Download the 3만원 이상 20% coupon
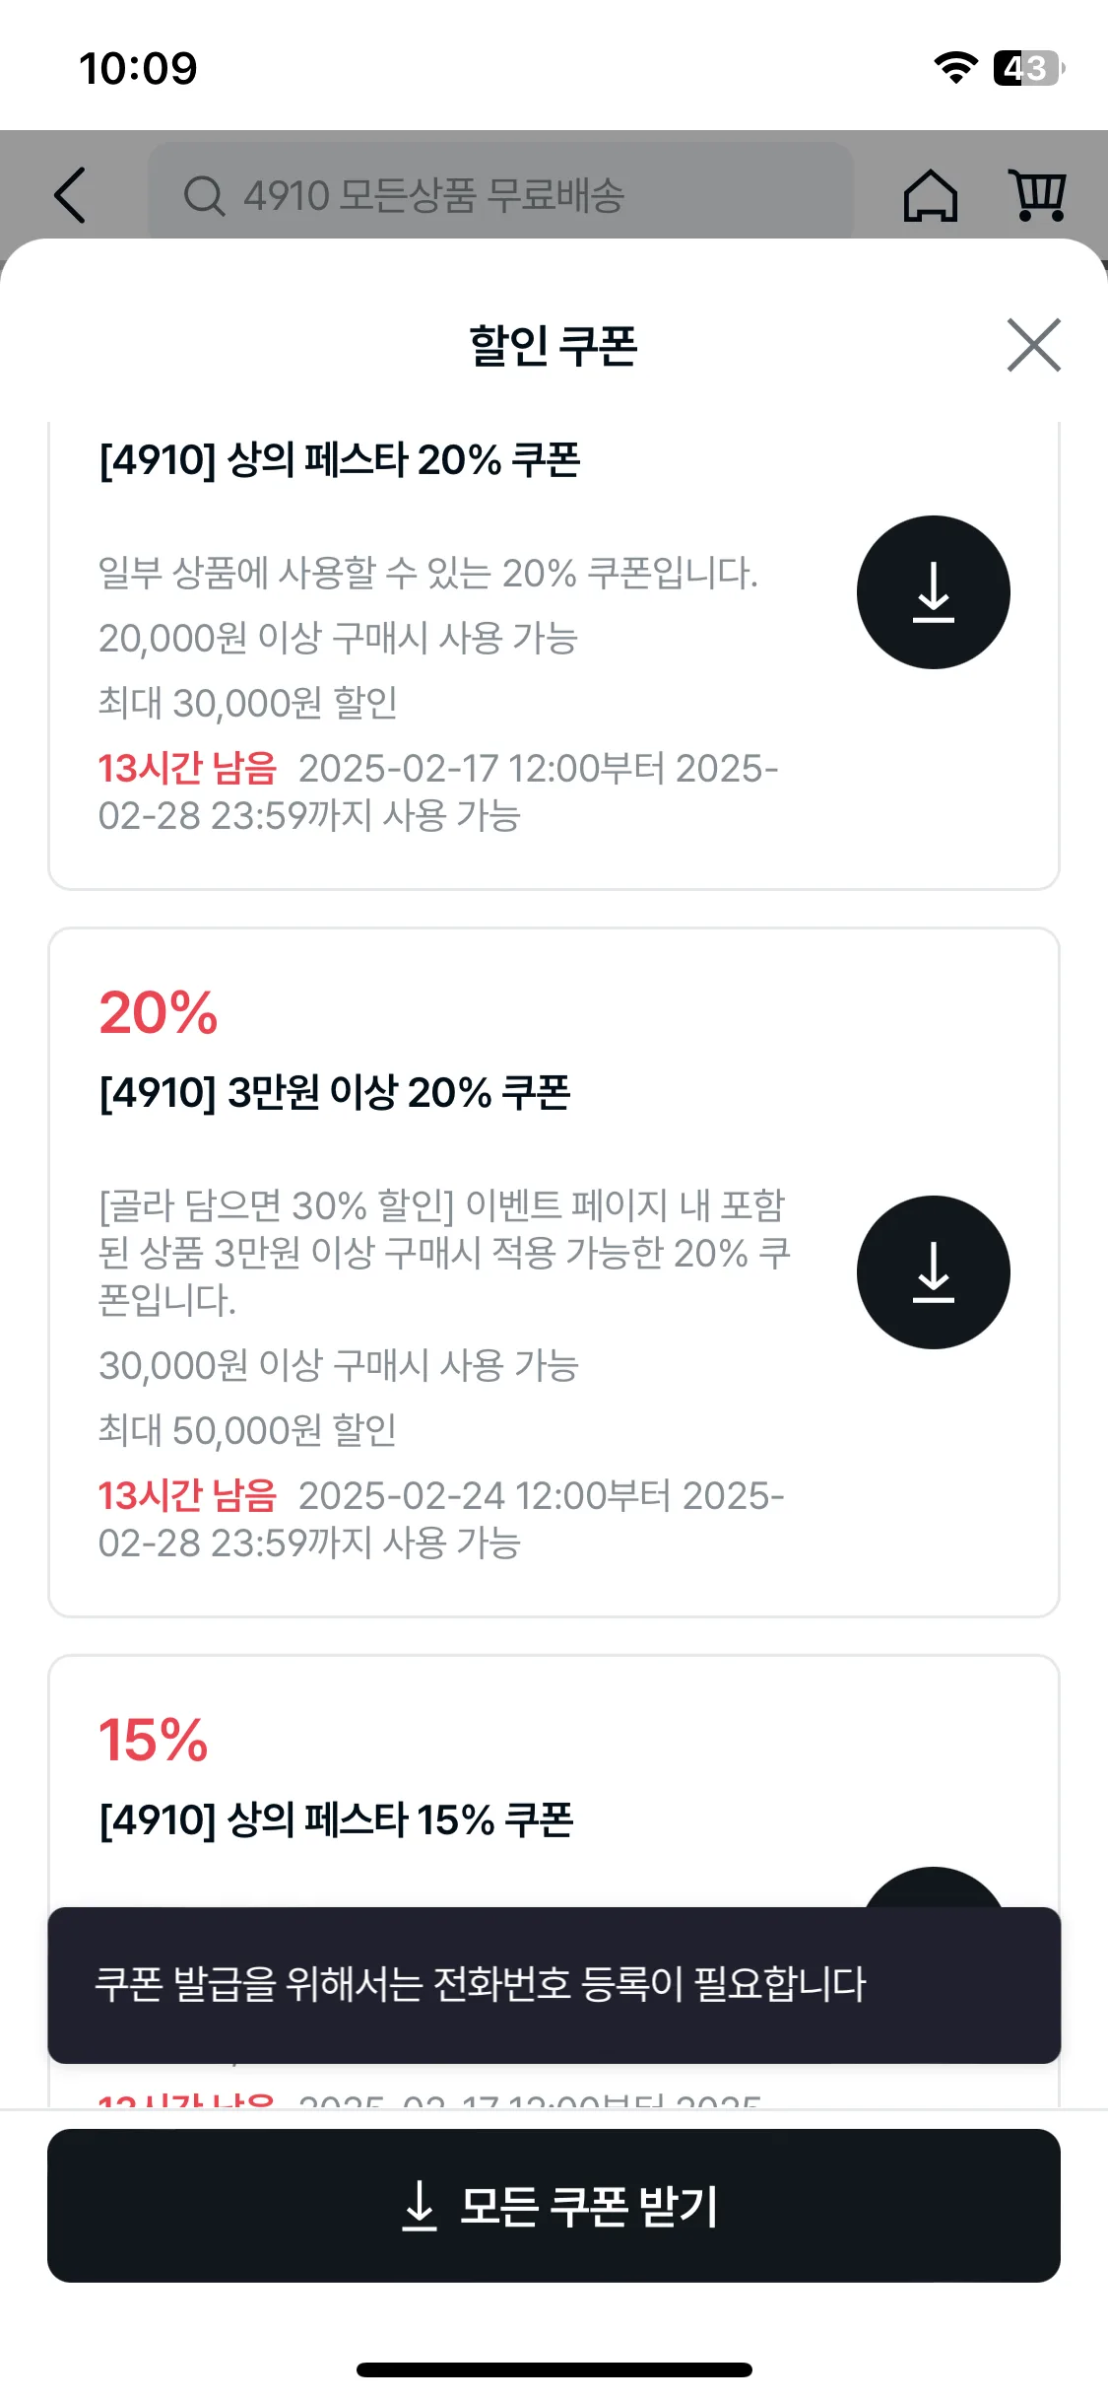 933,1271
